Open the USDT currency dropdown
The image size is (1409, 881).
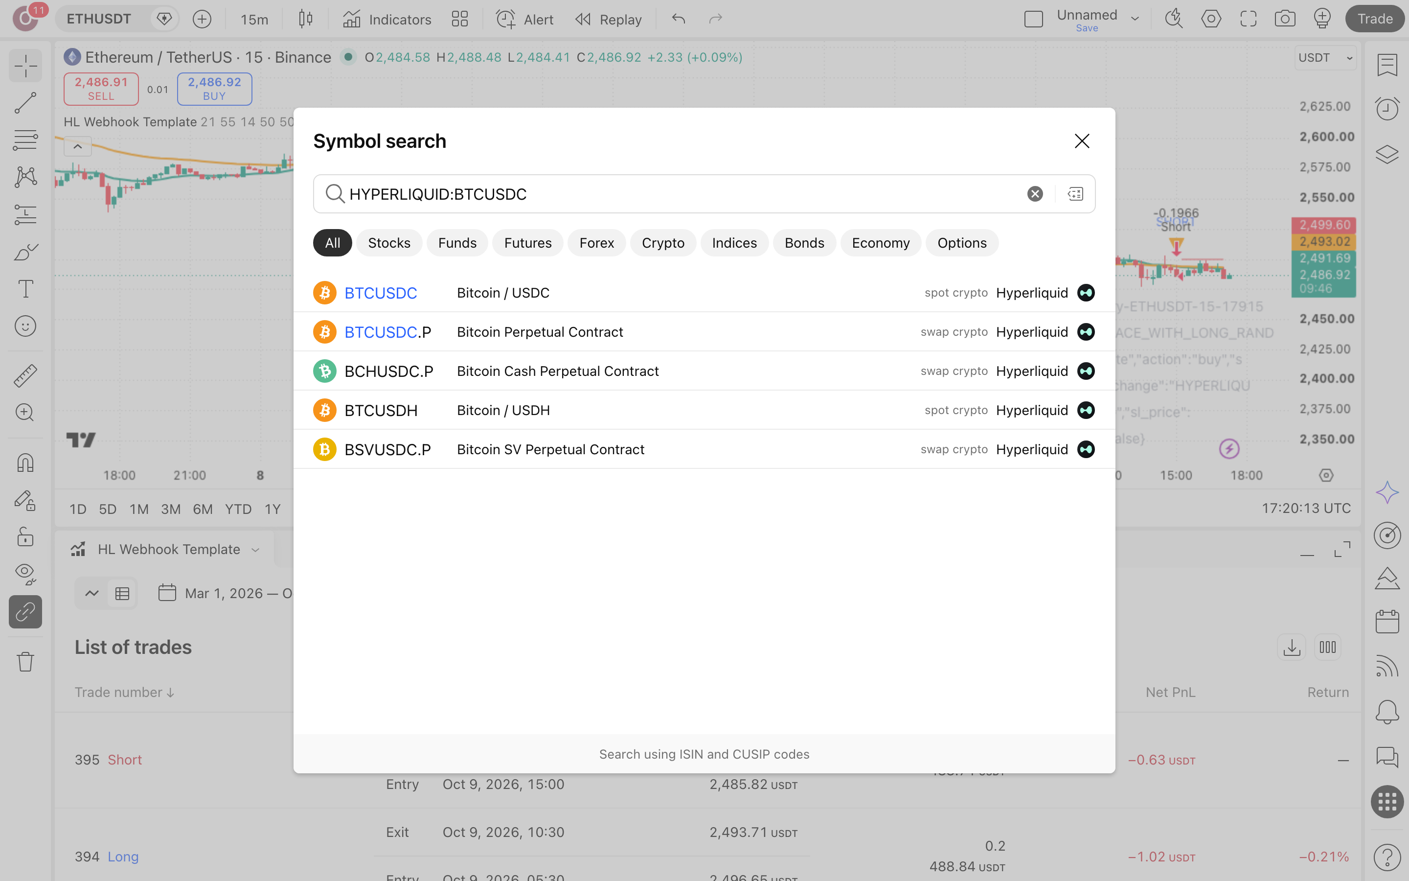pos(1325,58)
